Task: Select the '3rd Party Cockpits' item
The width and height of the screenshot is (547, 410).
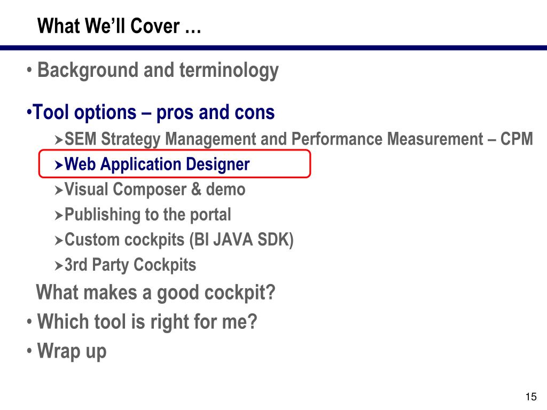Action: [x=130, y=265]
